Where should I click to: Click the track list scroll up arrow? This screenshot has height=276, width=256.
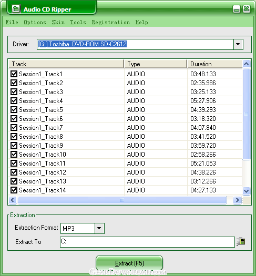[246, 64]
